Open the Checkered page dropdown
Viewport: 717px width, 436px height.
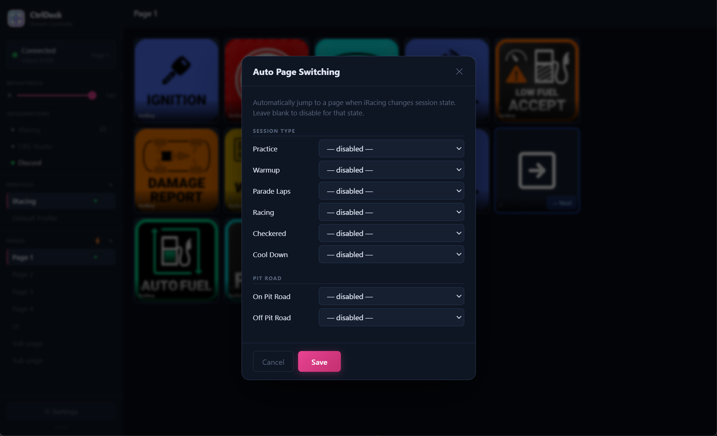(x=391, y=233)
